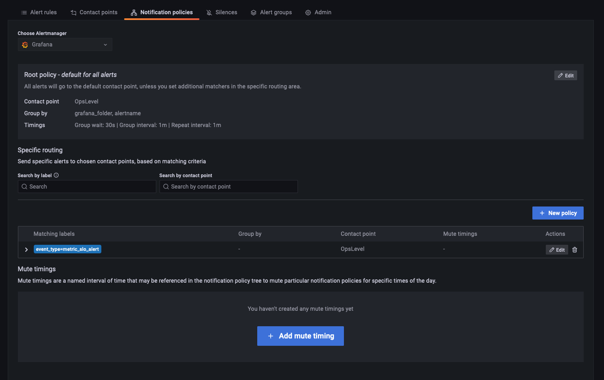Click the trash icon to delete the routing policy
Image resolution: width=604 pixels, height=380 pixels.
coord(575,250)
